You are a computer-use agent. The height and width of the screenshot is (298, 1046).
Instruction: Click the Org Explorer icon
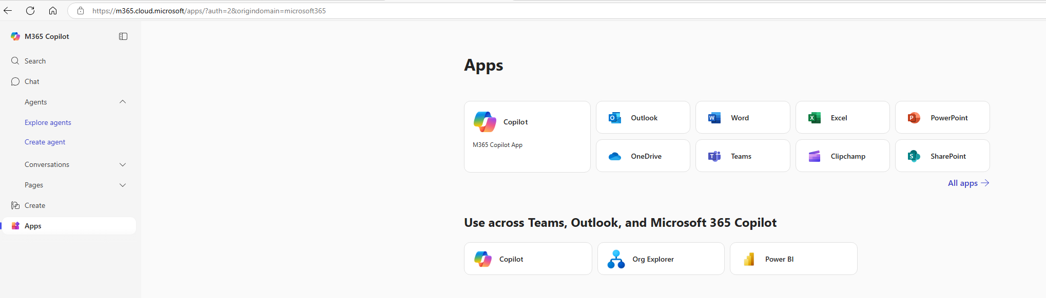tap(616, 259)
